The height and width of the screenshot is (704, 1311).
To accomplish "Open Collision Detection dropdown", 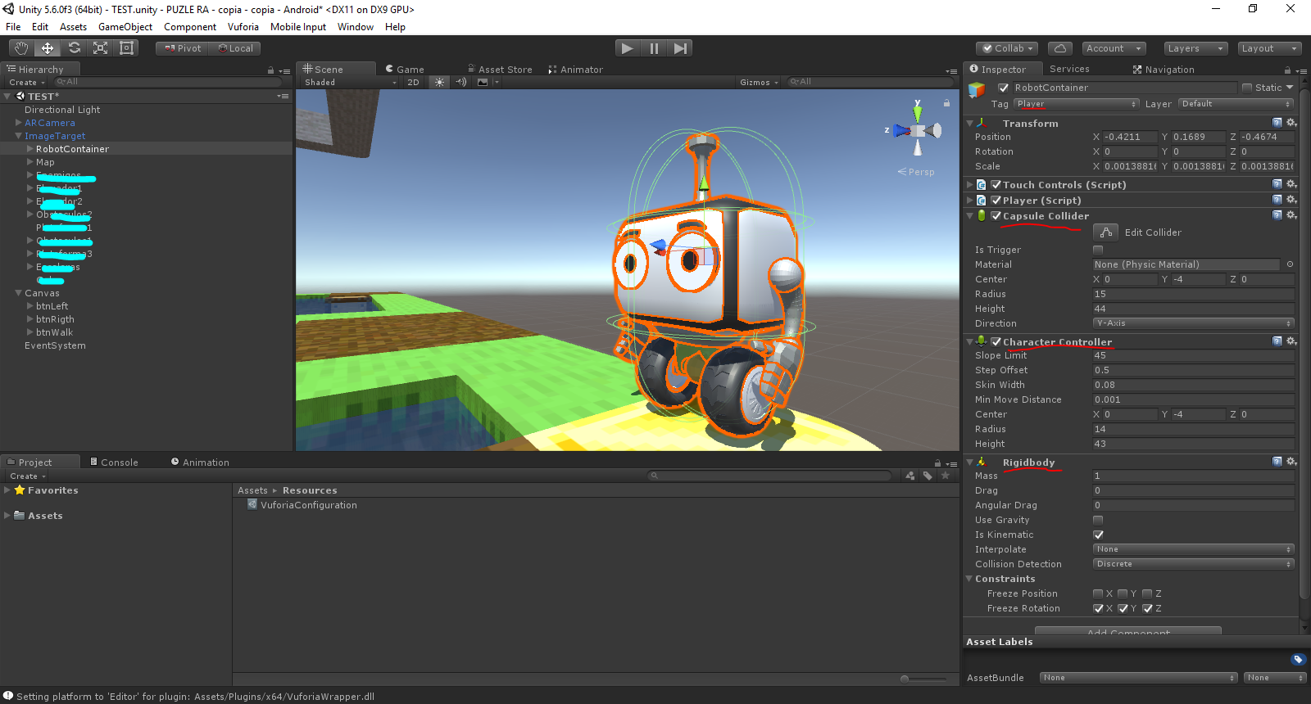I will coord(1193,564).
